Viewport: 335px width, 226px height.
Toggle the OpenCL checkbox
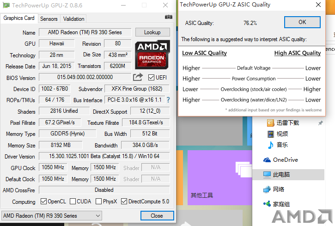43,201
